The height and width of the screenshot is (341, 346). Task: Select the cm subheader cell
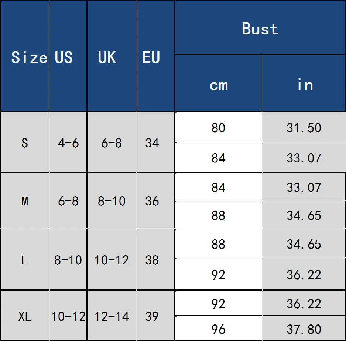click(x=219, y=83)
